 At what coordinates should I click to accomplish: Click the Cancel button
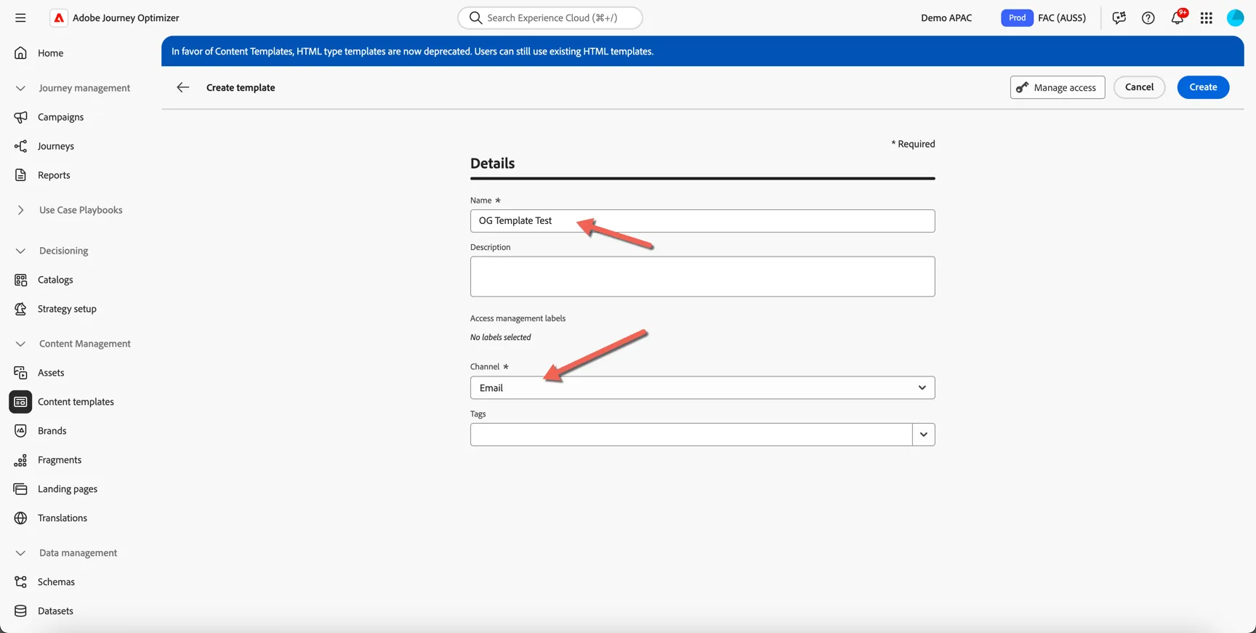coord(1139,87)
